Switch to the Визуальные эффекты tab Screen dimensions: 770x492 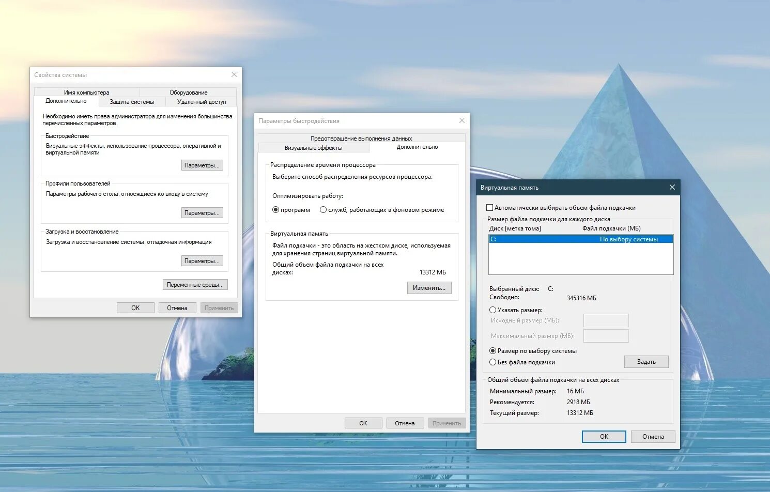(314, 148)
